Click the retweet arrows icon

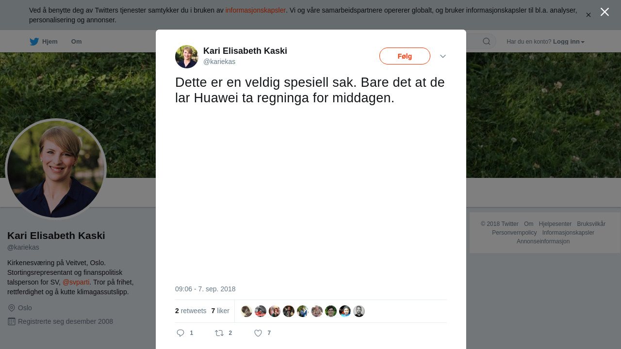click(x=219, y=333)
